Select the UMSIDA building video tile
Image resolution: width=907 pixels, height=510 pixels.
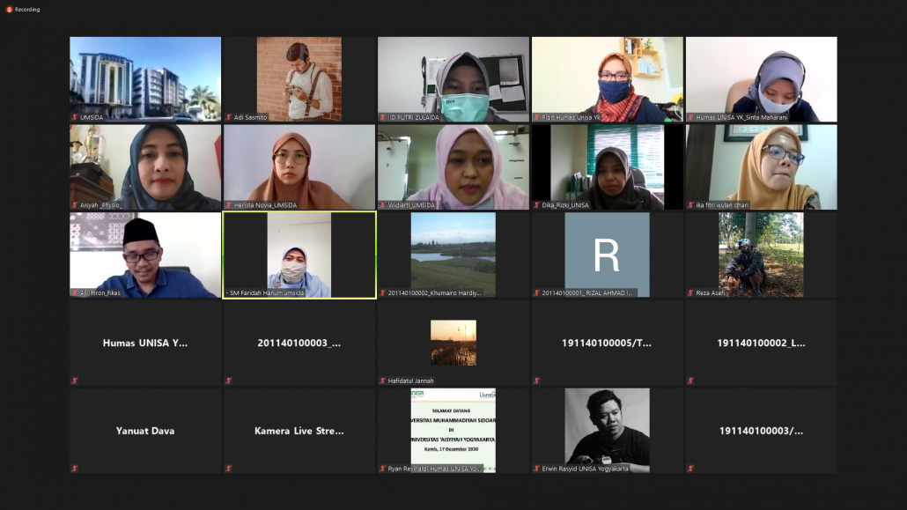pos(145,78)
